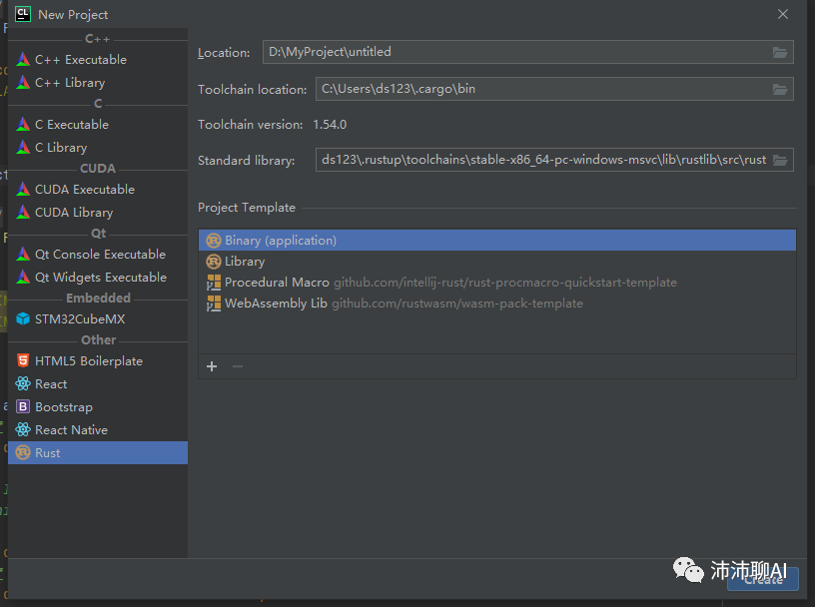Select C++ Library project type

98,83
